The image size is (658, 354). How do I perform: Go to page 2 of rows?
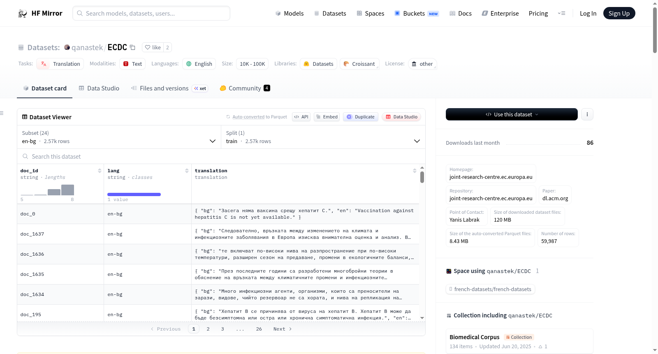pos(208,329)
